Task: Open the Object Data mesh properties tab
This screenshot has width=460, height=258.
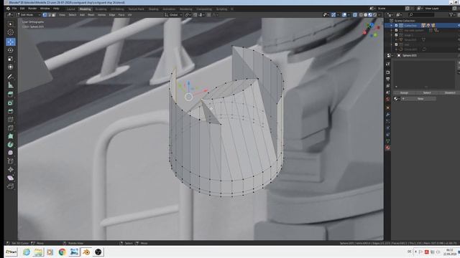Action: (388, 141)
